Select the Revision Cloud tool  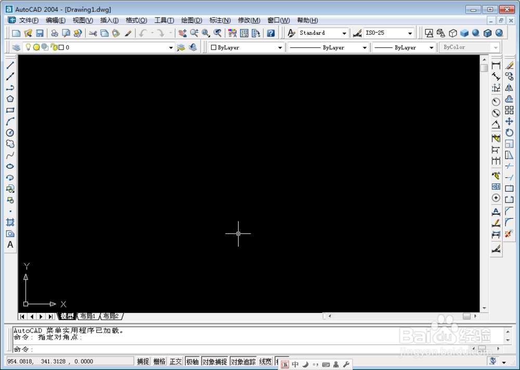pyautogui.click(x=10, y=144)
